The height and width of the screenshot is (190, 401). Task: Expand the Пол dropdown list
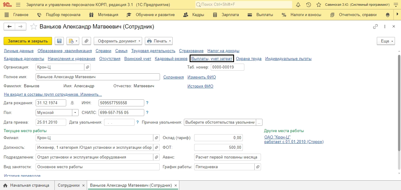tap(75, 112)
